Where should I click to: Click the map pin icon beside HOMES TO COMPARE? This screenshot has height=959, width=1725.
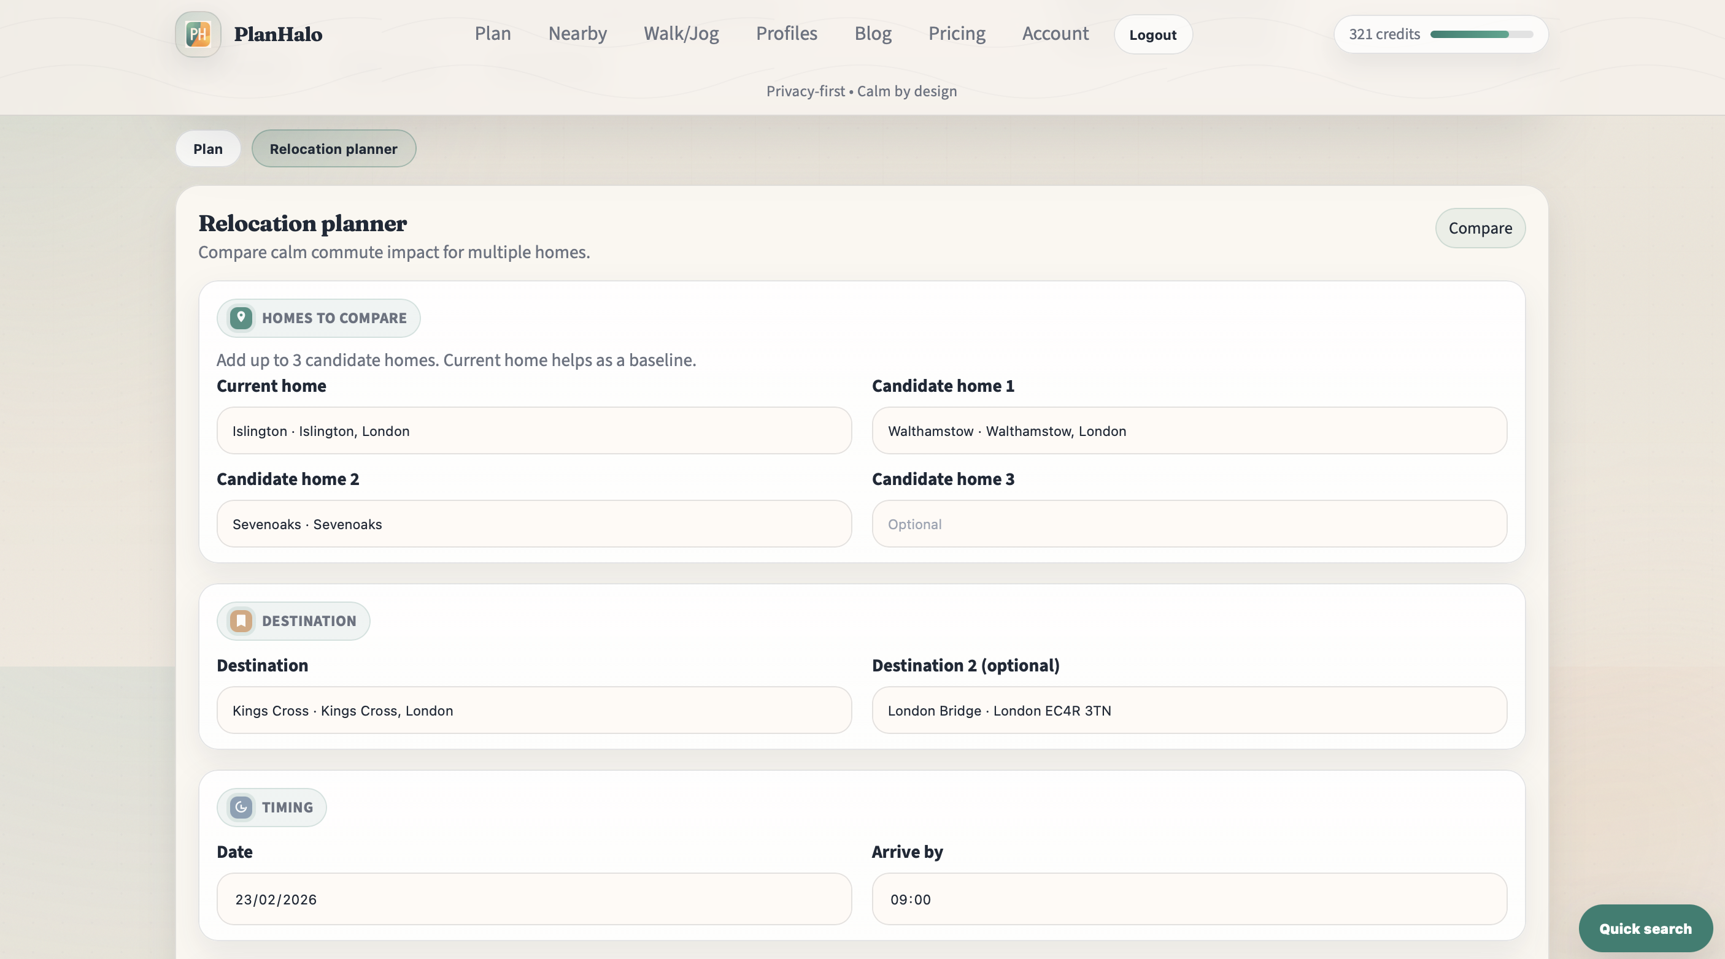coord(241,318)
